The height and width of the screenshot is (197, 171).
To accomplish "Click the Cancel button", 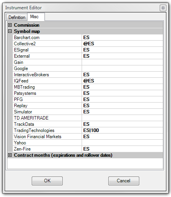I will (x=124, y=181).
